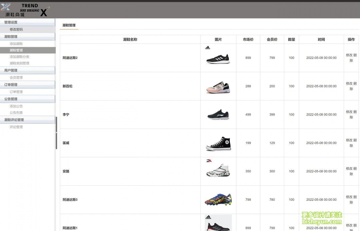Collapse the 用户管理 sidebar section header
360x231 pixels.
(x=28, y=70)
